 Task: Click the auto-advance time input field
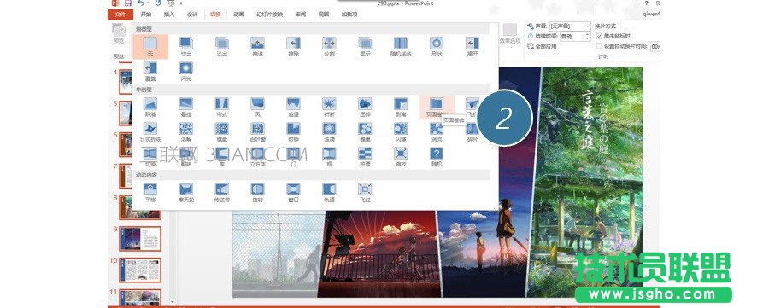point(655,46)
